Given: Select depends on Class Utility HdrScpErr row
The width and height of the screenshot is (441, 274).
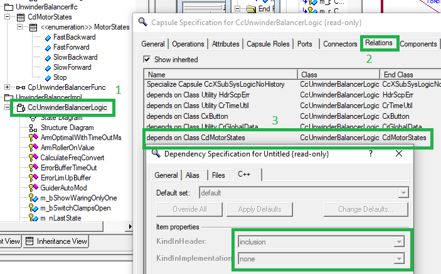Looking at the screenshot, I should point(293,95).
